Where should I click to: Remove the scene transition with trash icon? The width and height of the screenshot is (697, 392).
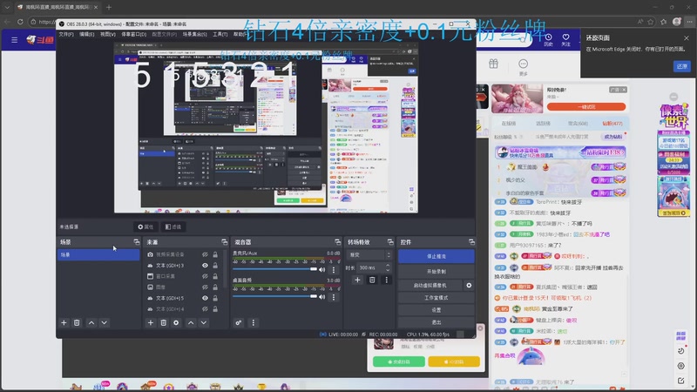pyautogui.click(x=372, y=280)
